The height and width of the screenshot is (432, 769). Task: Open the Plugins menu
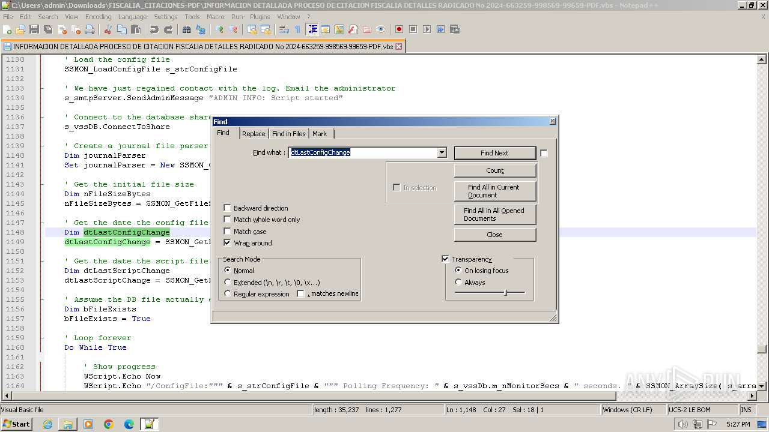[x=260, y=17]
